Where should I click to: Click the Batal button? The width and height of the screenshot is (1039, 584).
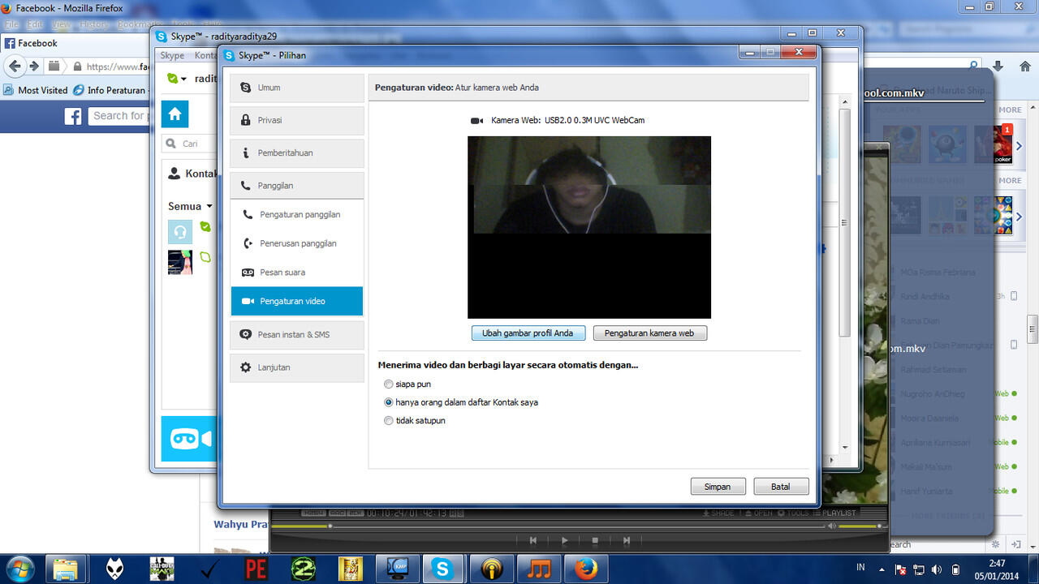coord(780,487)
